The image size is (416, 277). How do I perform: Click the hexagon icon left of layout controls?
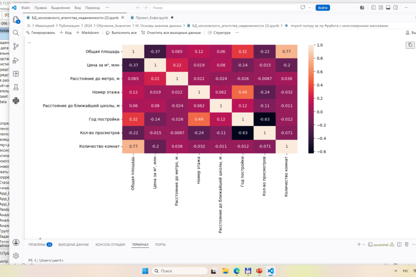tap(362, 8)
